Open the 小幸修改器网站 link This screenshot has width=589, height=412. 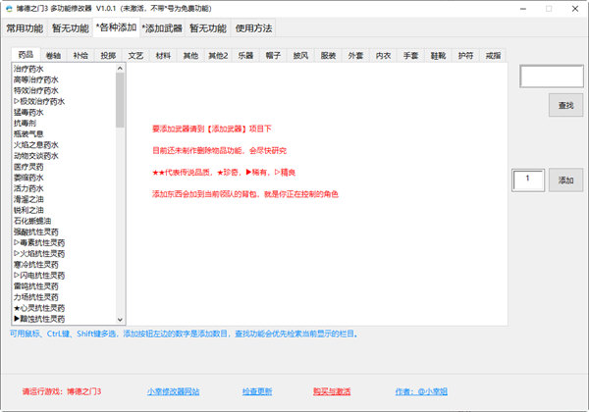[173, 390]
